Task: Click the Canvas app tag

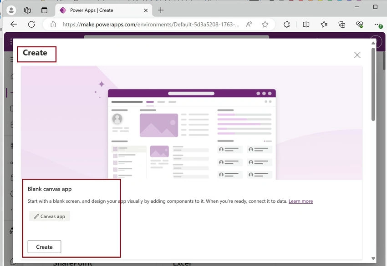Action: [x=50, y=216]
